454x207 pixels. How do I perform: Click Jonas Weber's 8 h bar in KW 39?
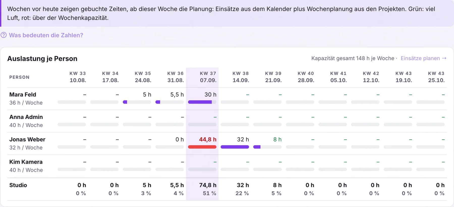click(267, 147)
